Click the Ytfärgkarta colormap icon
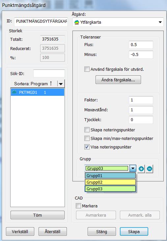The image size is (167, 241). click(x=77, y=22)
